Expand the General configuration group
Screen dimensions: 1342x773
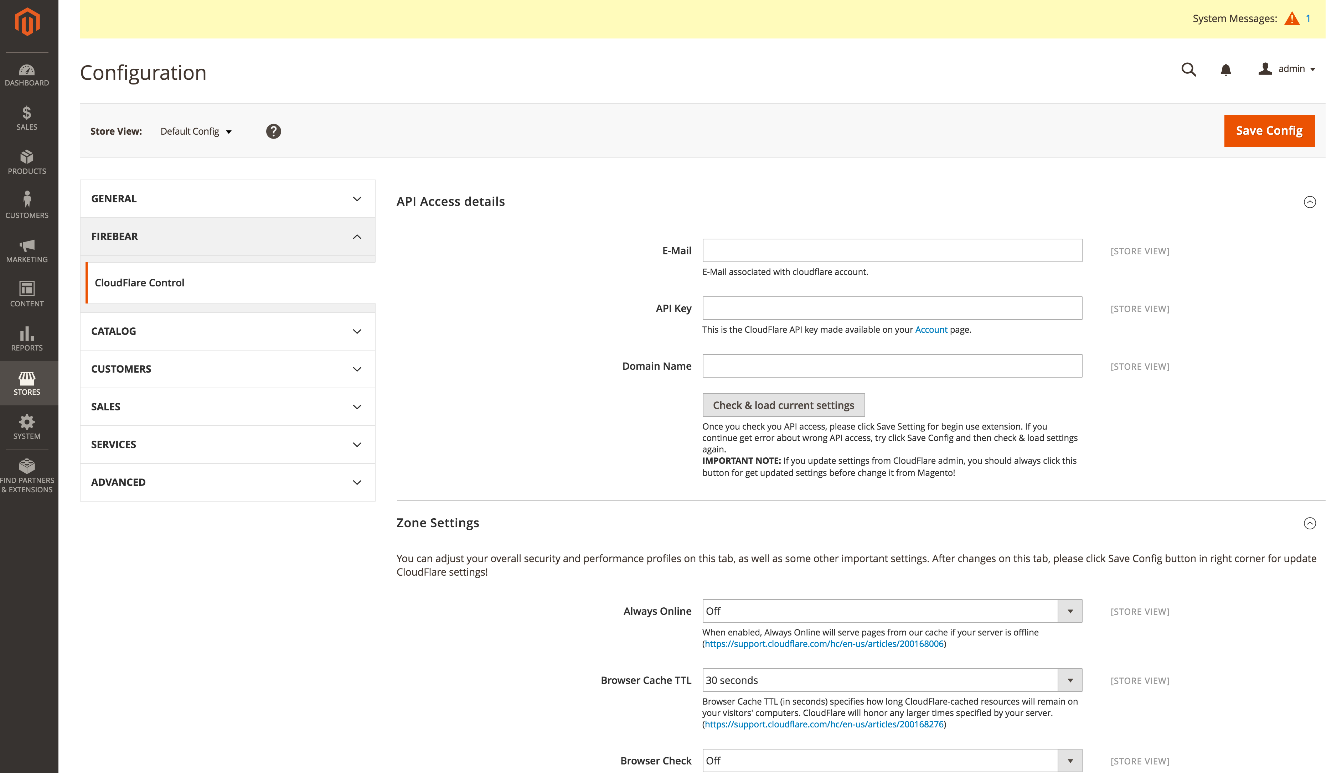pyautogui.click(x=227, y=198)
